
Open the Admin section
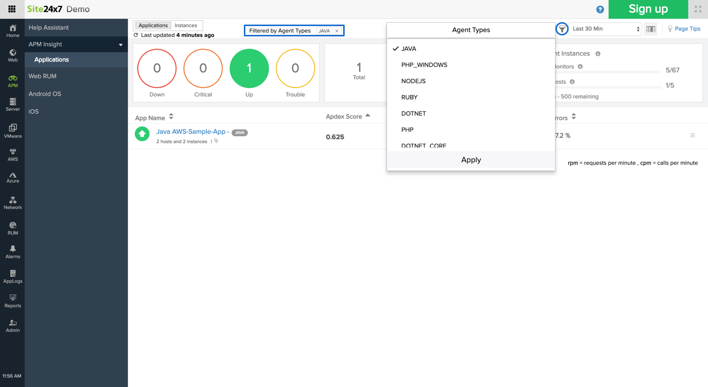(13, 326)
